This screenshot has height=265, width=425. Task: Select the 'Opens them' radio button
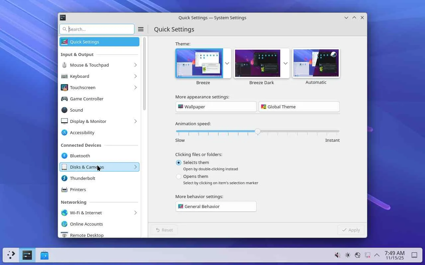tap(179, 177)
